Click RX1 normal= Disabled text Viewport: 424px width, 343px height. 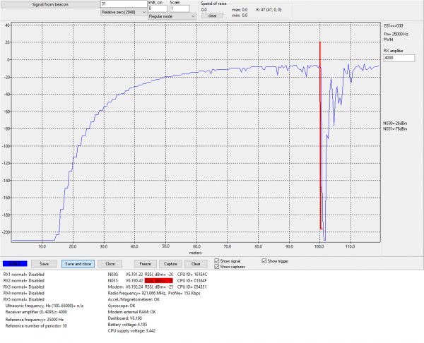[x=24, y=275]
